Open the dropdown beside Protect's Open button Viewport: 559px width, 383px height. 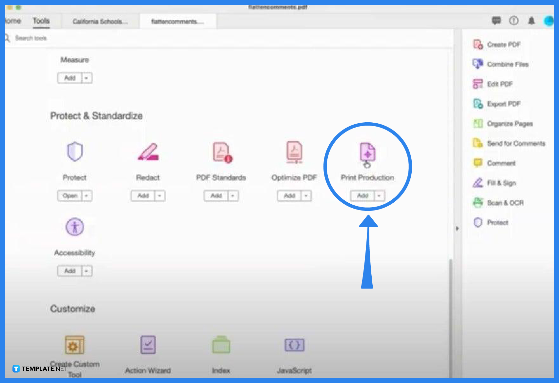pos(86,196)
